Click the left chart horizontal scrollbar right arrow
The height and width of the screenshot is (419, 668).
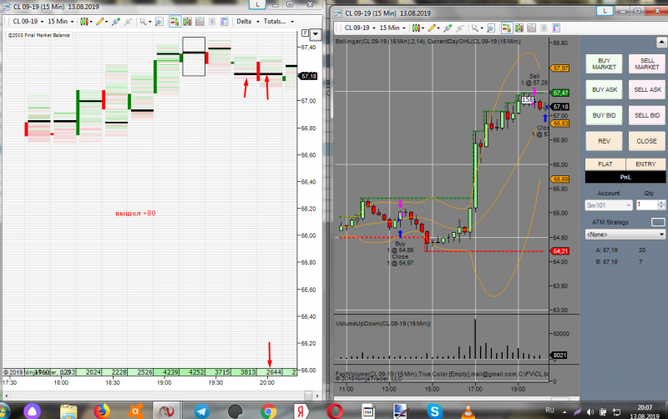(317, 396)
